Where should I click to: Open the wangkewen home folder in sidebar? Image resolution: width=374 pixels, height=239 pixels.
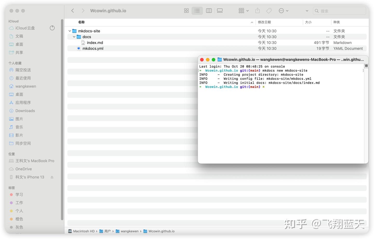point(26,86)
